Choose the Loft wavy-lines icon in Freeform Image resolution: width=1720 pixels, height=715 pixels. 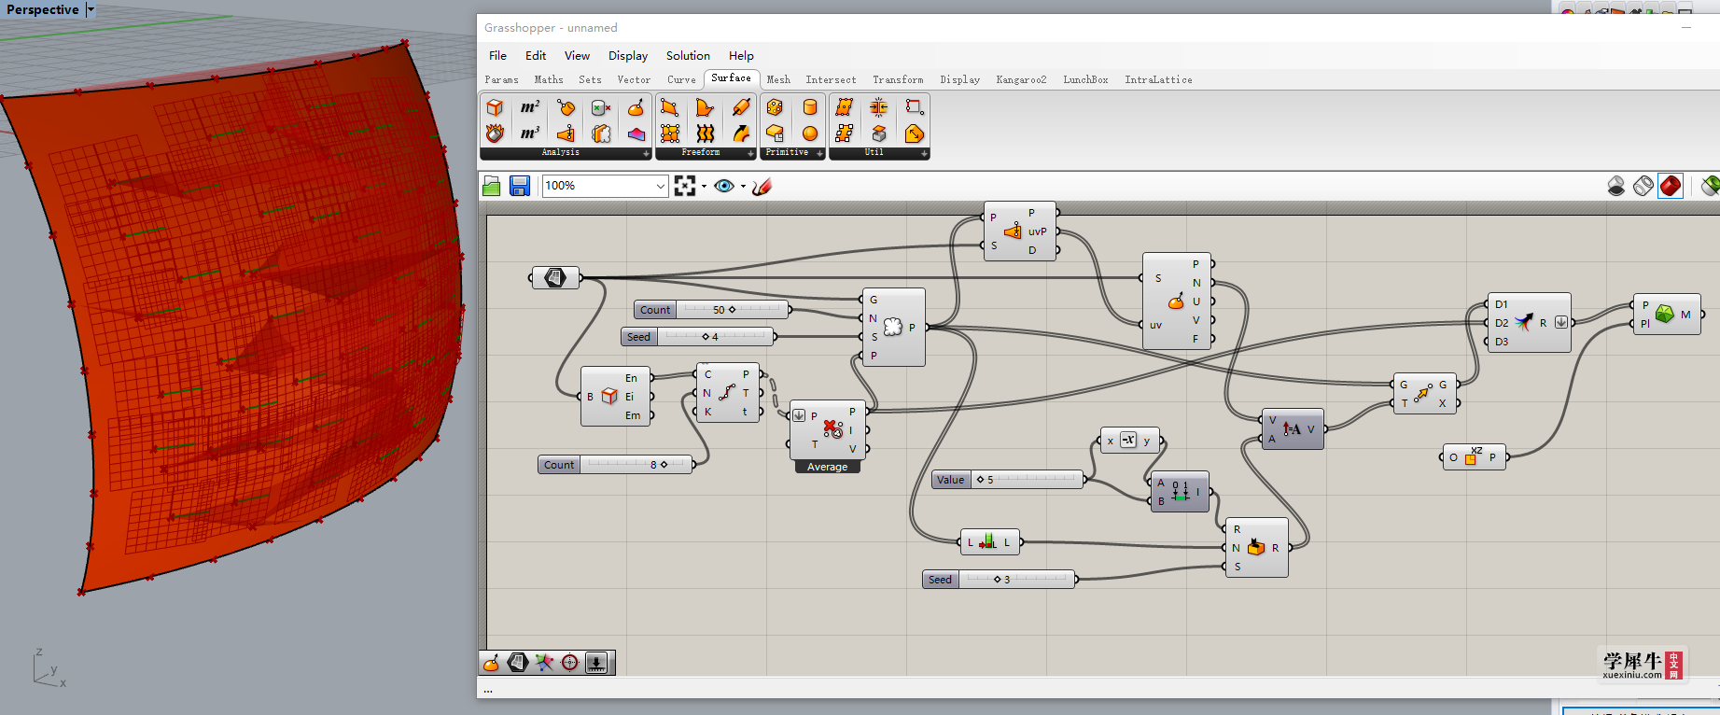pos(706,133)
